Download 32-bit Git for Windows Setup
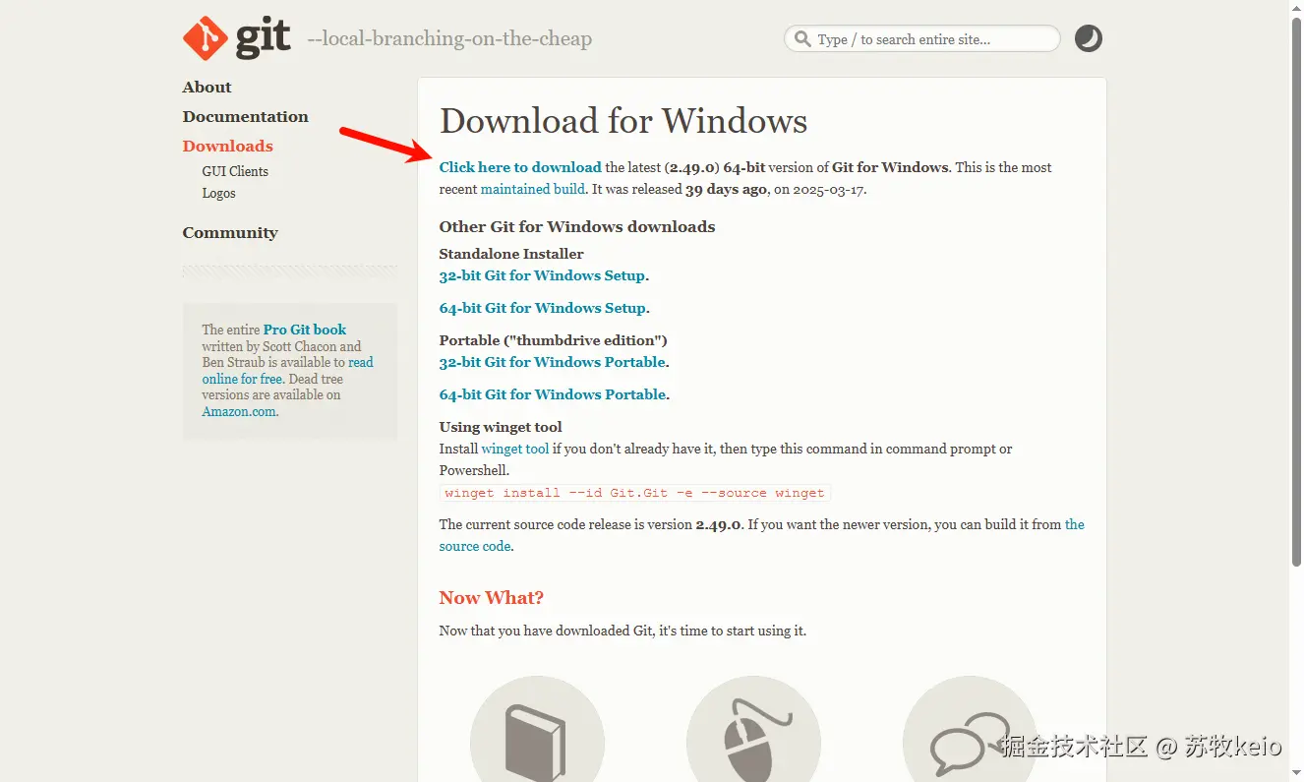 542,275
